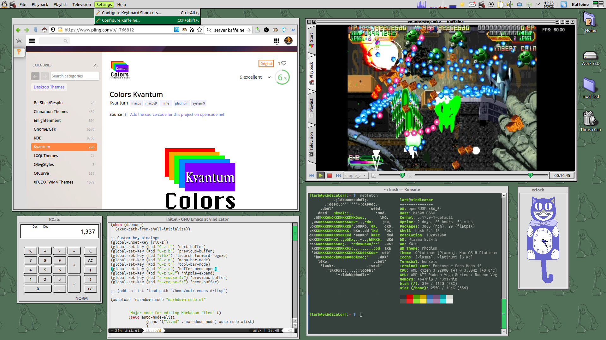Open the pling apps grid
Viewport: 606px width, 340px height.
(x=276, y=41)
